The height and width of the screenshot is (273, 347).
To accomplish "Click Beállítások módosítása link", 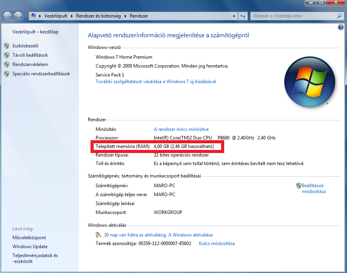I will point(314,188).
